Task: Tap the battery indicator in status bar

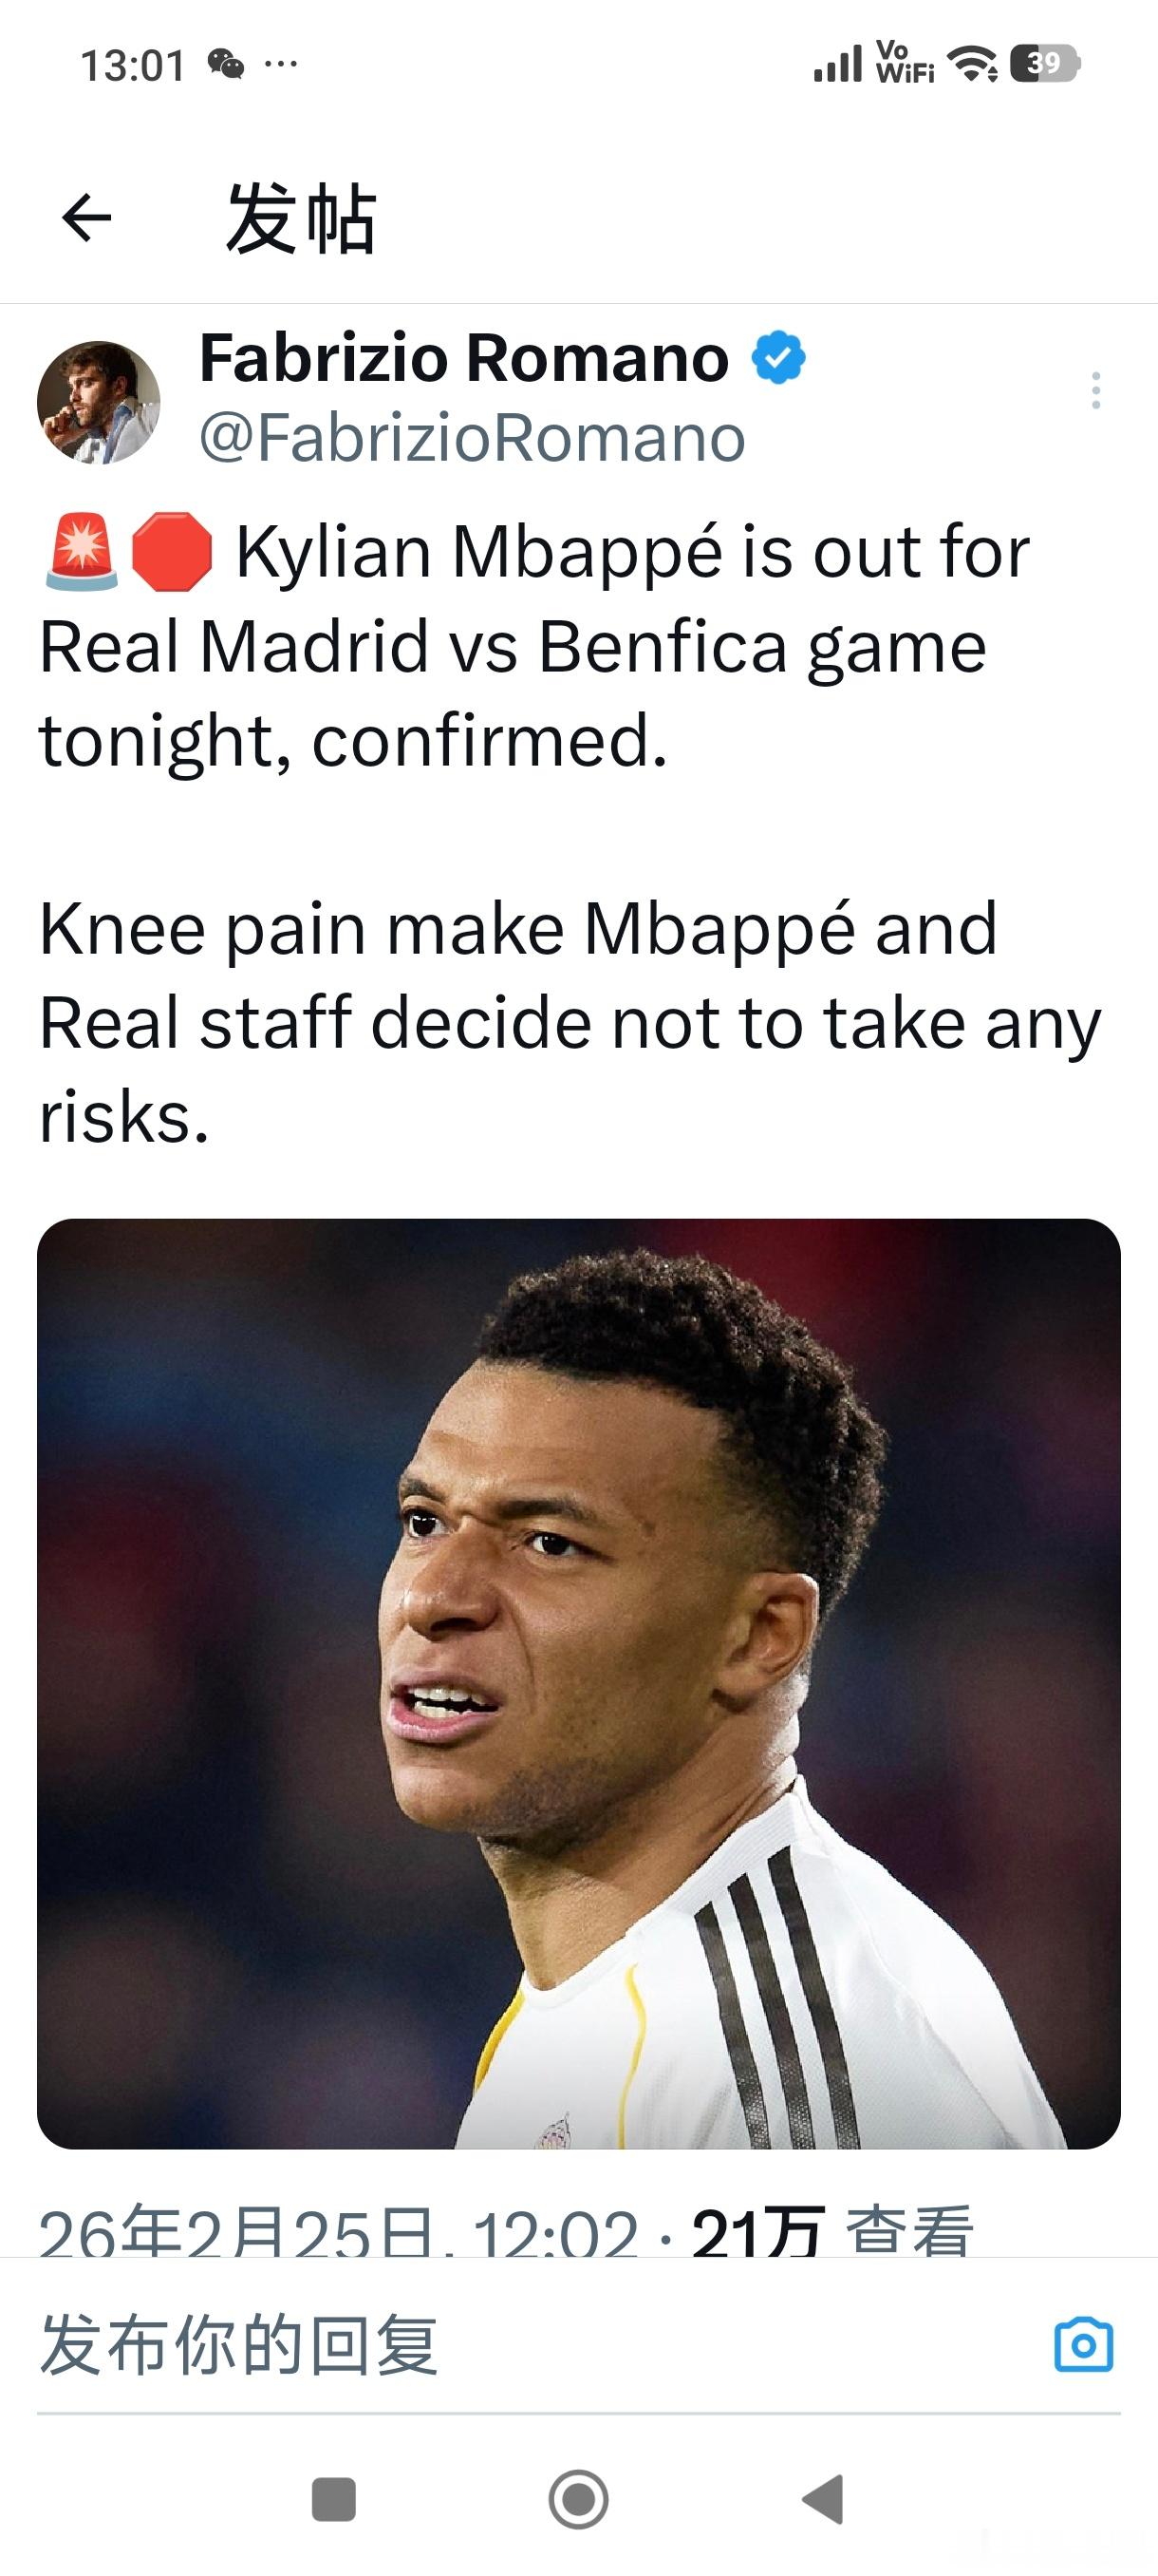Action: coord(1044,64)
